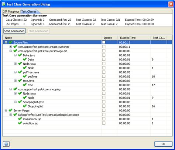Screen dimensions: 175x150
Task: Tick Ignore checkbox for create.customer package
Action: pos(104,47)
